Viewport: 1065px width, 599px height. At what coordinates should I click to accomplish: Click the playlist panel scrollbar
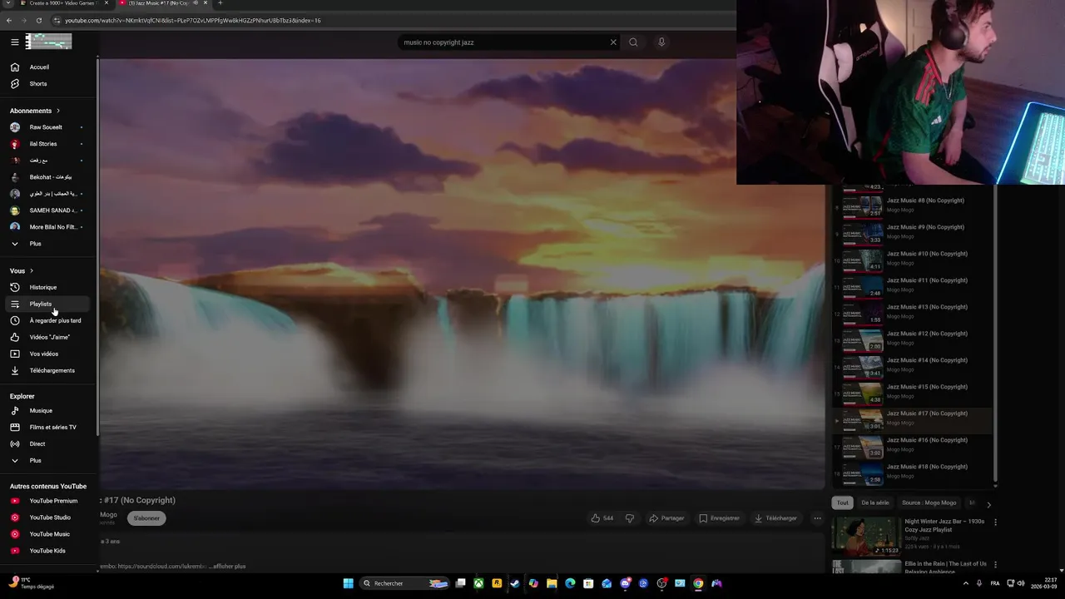coord(995,333)
